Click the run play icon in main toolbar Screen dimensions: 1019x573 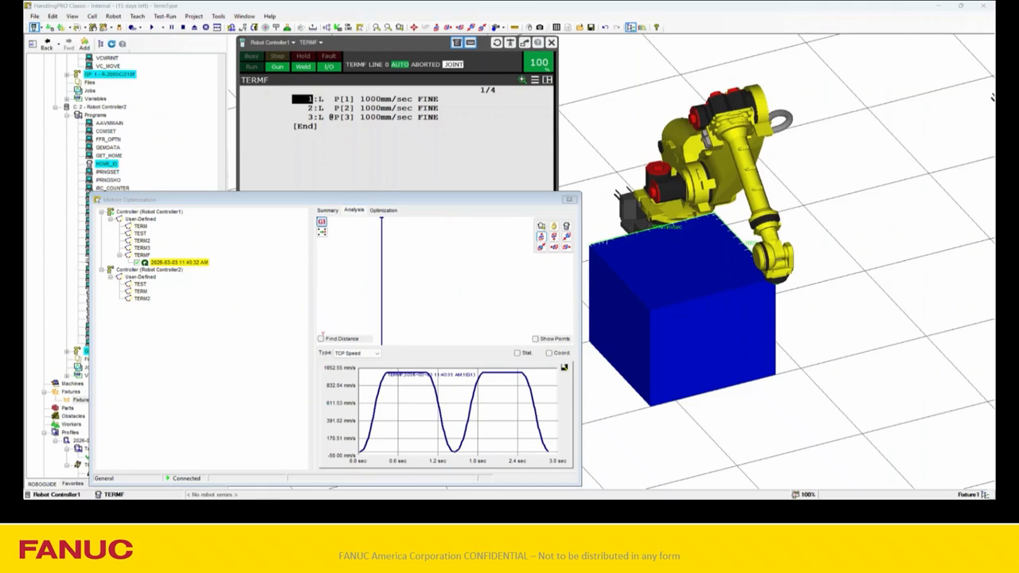click(x=151, y=27)
